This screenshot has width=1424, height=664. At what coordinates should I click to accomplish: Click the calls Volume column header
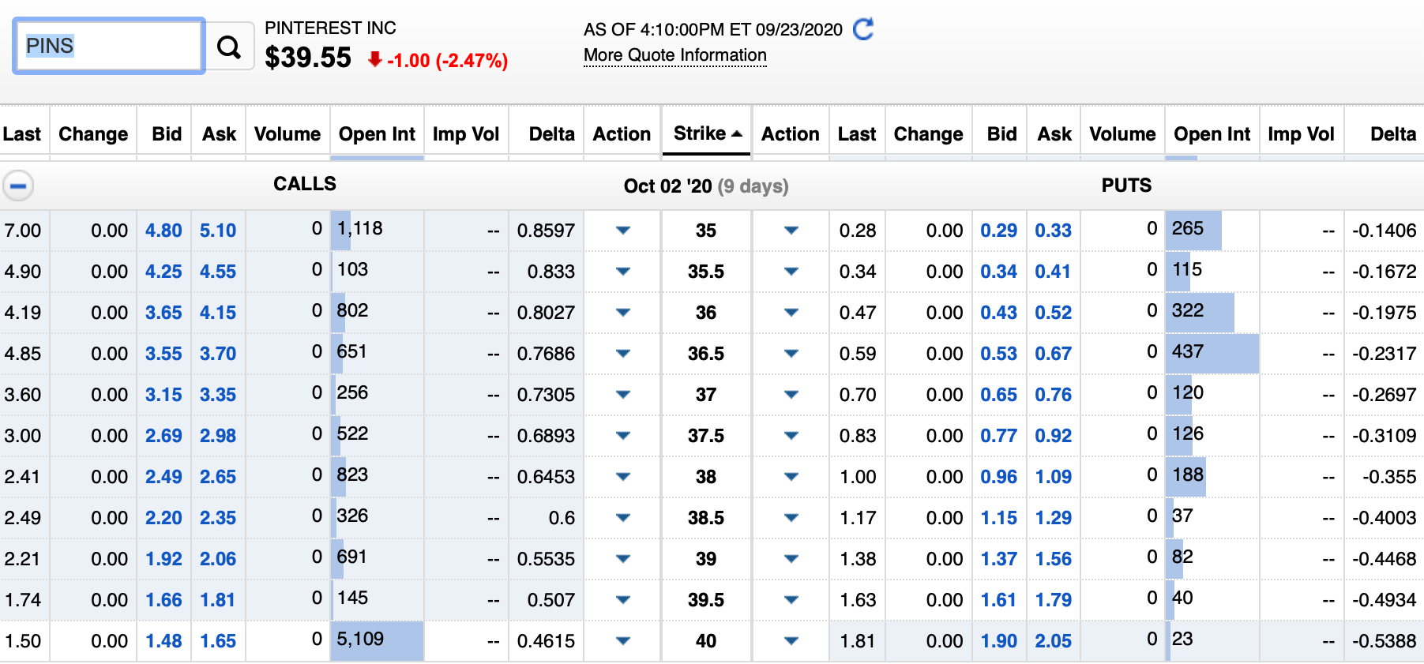tap(287, 134)
